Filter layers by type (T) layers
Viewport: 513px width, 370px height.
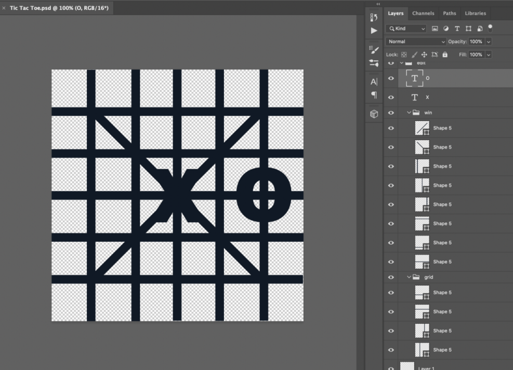coord(457,29)
